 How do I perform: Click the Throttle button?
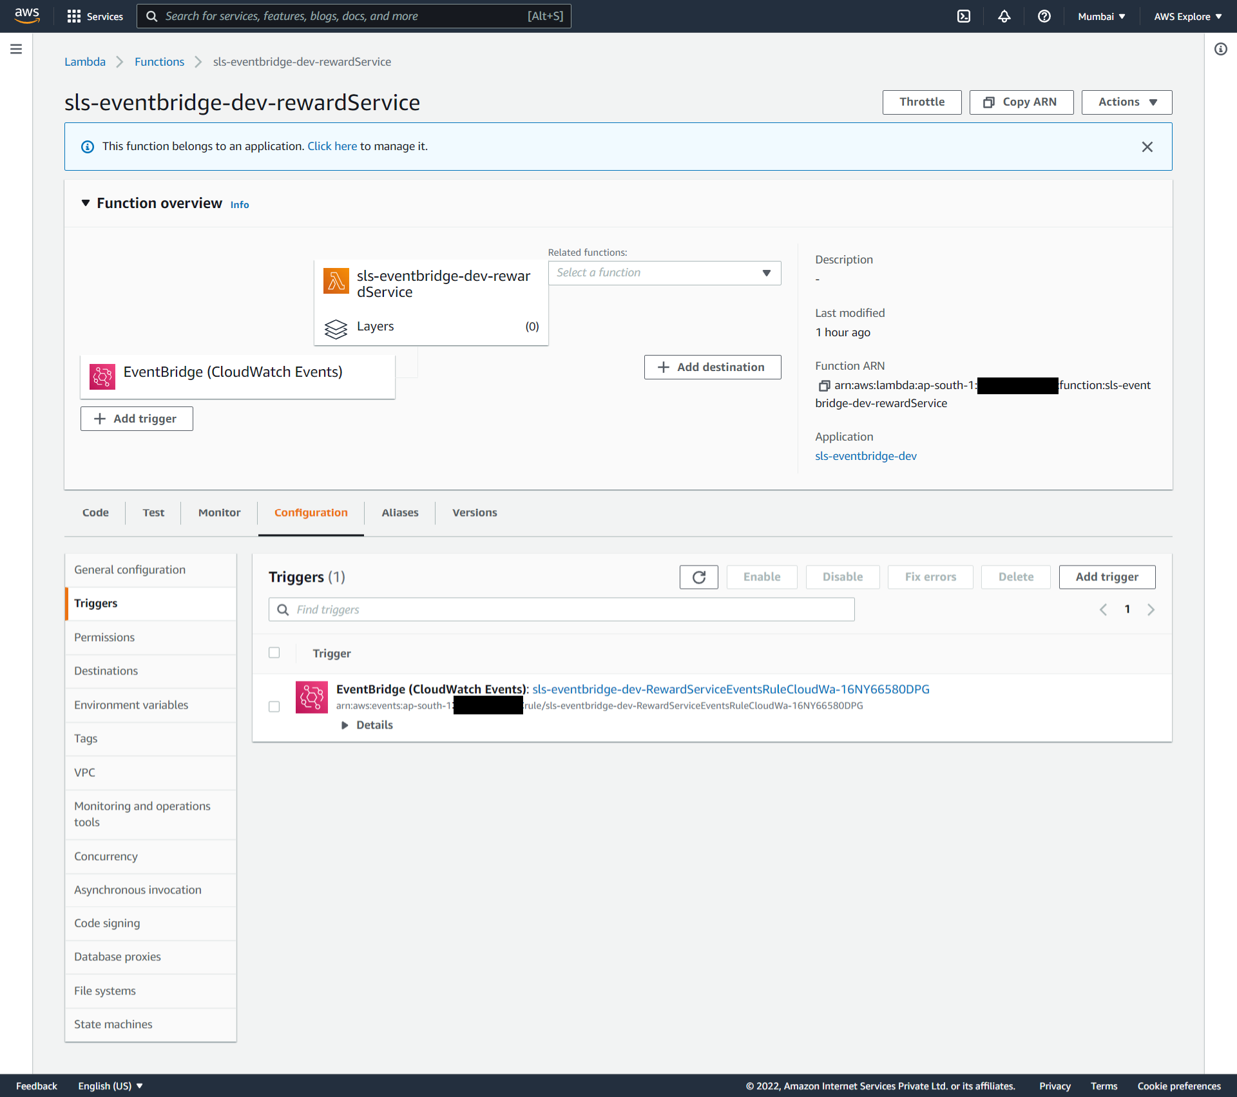pyautogui.click(x=922, y=102)
